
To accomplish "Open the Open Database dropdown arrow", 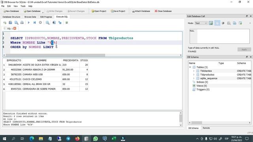I will click(x=43, y=12).
